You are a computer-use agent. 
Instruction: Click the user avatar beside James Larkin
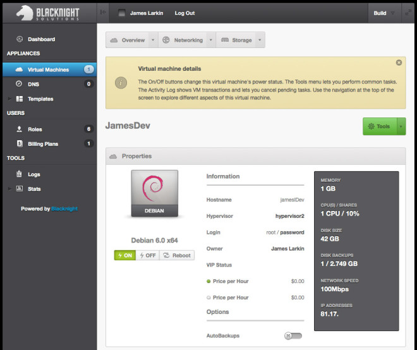[x=121, y=13]
